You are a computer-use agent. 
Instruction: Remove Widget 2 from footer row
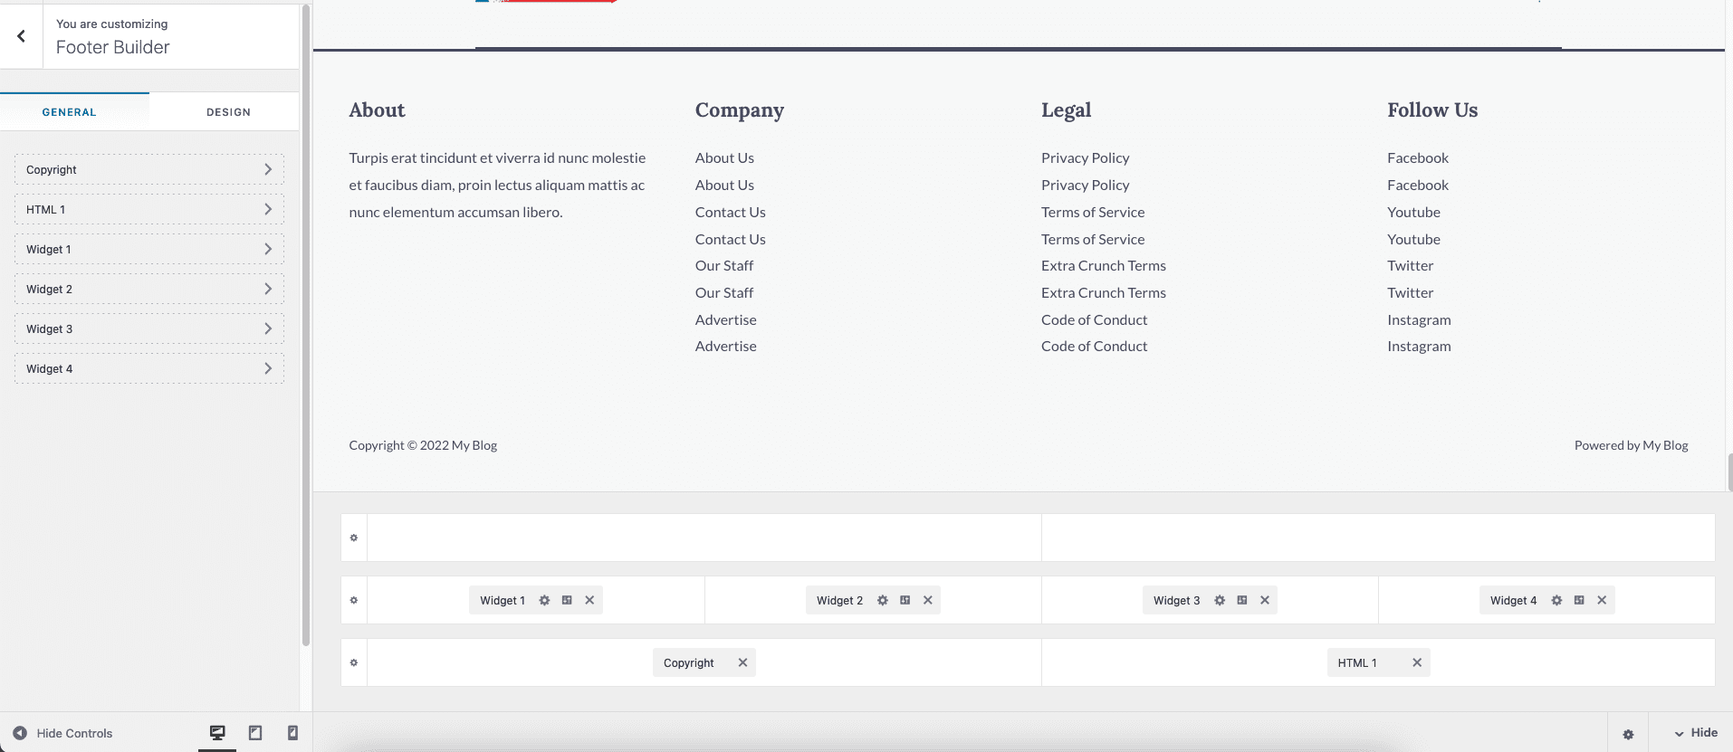[x=927, y=600]
